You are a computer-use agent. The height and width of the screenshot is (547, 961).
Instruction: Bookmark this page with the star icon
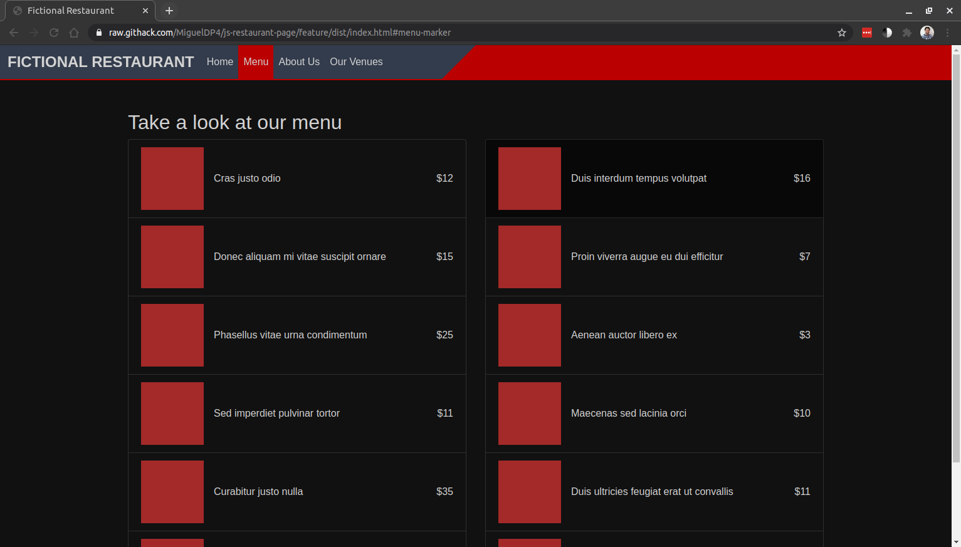coord(842,33)
